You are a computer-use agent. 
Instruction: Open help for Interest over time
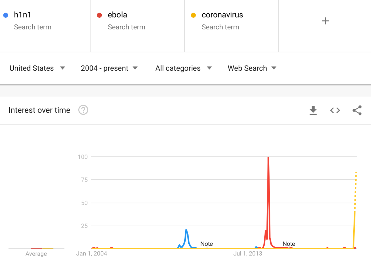tap(83, 110)
